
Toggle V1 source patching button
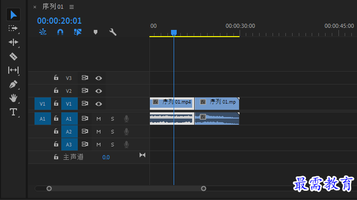point(43,104)
